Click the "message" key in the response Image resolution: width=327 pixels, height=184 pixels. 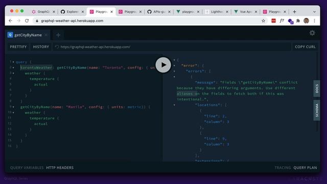pyautogui.click(x=205, y=82)
